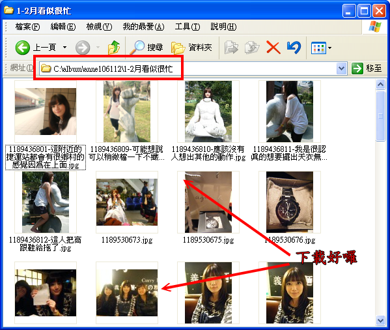This screenshot has width=390, height=330.
Task: Click file name 1189436810-應該沒有人想出
Action: coord(208,153)
